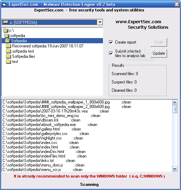Click the open folder icon of highlighted Softpedia

tap(8, 41)
